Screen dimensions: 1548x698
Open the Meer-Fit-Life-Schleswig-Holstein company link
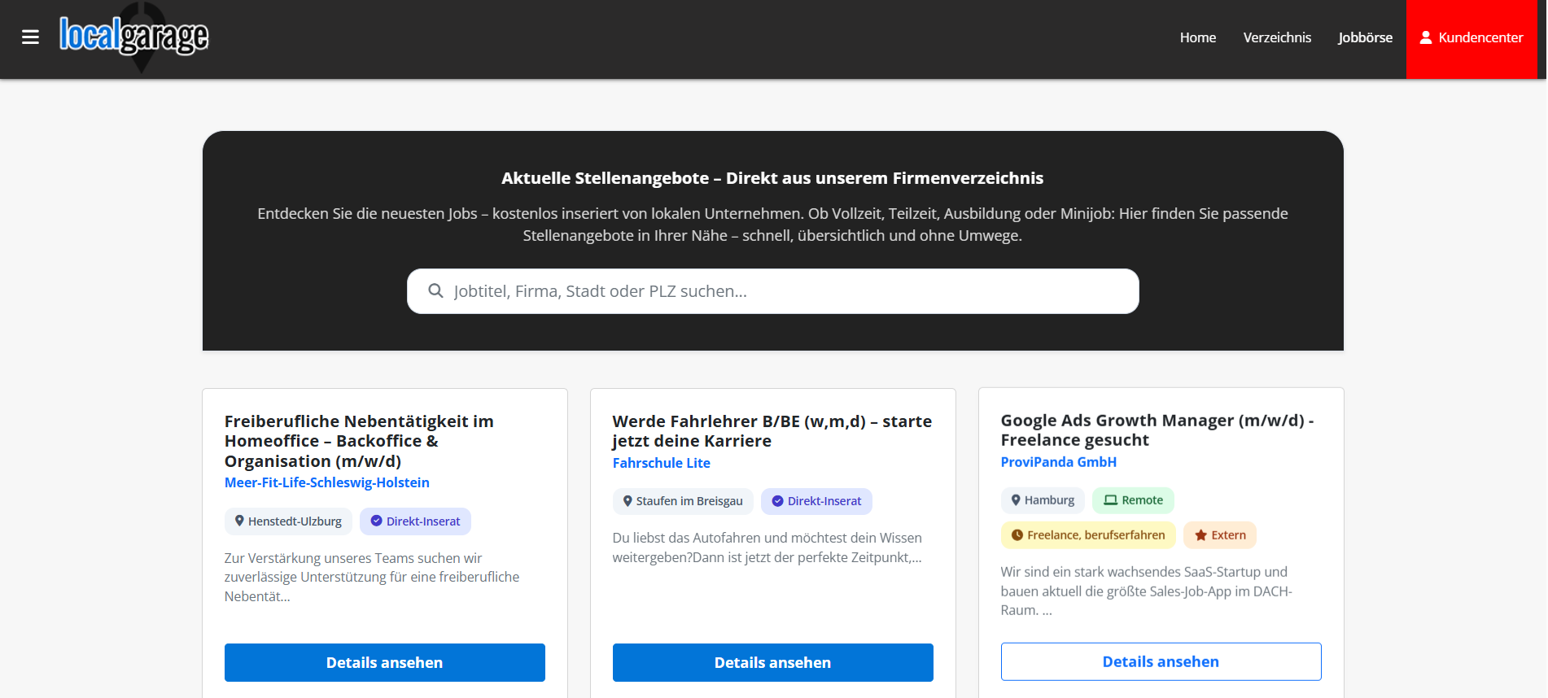coord(326,482)
